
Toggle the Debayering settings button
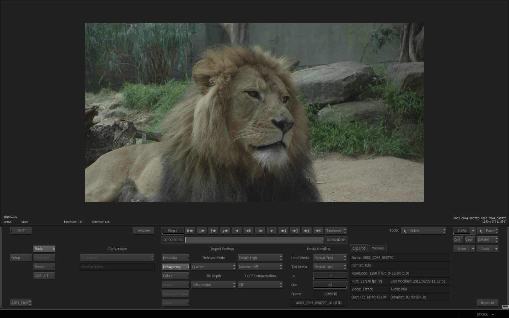[175, 267]
